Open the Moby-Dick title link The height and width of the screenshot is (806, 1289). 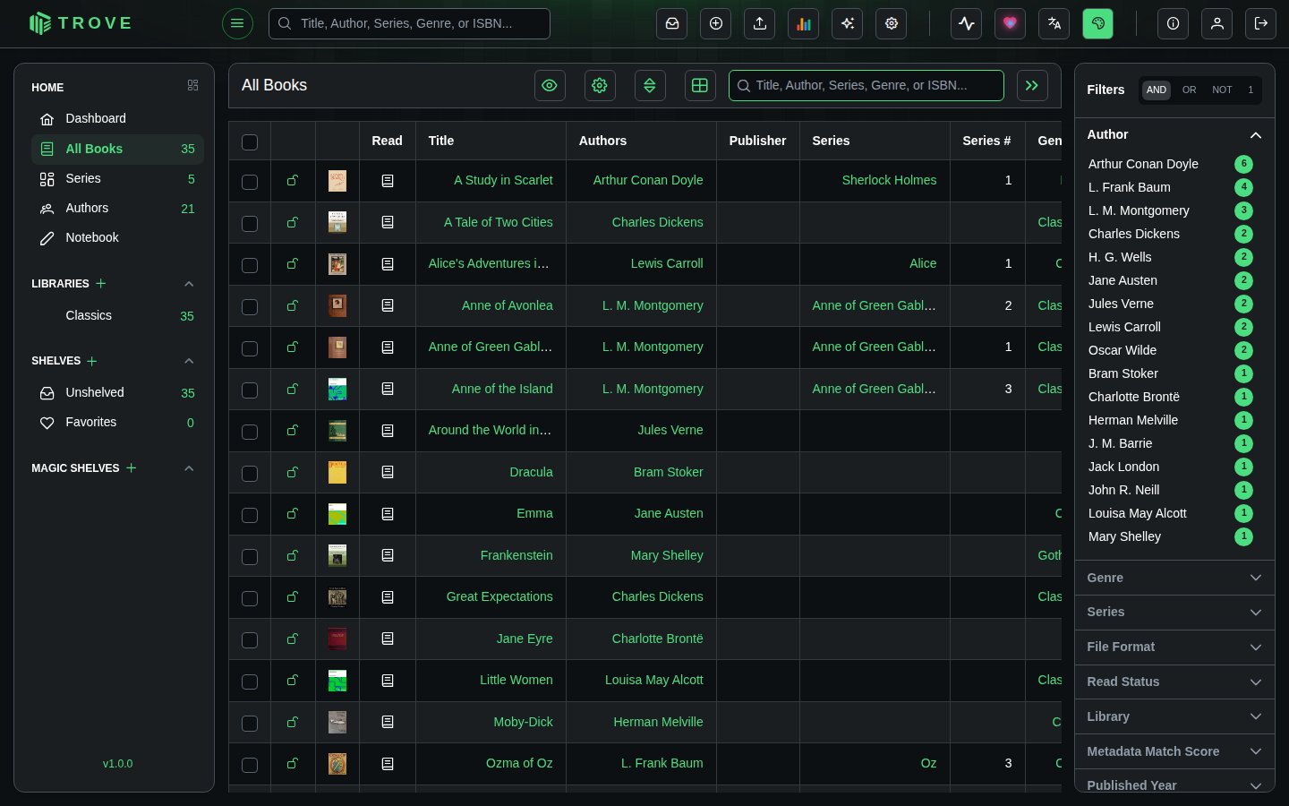(x=523, y=722)
